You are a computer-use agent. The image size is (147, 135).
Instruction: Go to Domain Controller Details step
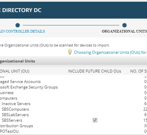22,31
